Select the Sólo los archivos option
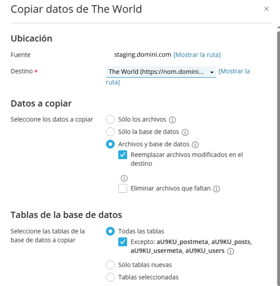This screenshot has width=280, height=286. (x=110, y=120)
